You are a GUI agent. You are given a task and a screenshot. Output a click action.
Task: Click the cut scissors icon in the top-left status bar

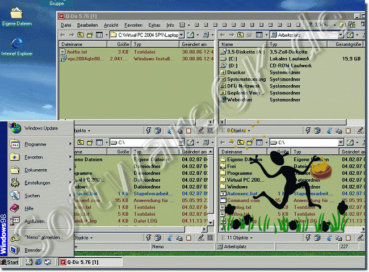170,131
